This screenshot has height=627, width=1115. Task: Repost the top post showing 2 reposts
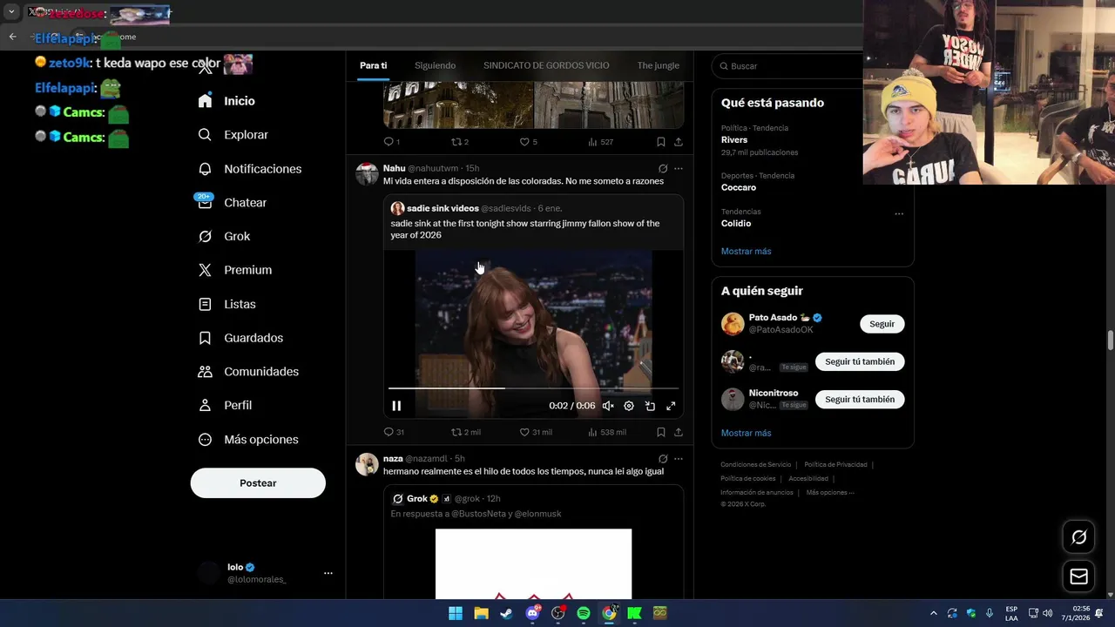[x=459, y=142]
